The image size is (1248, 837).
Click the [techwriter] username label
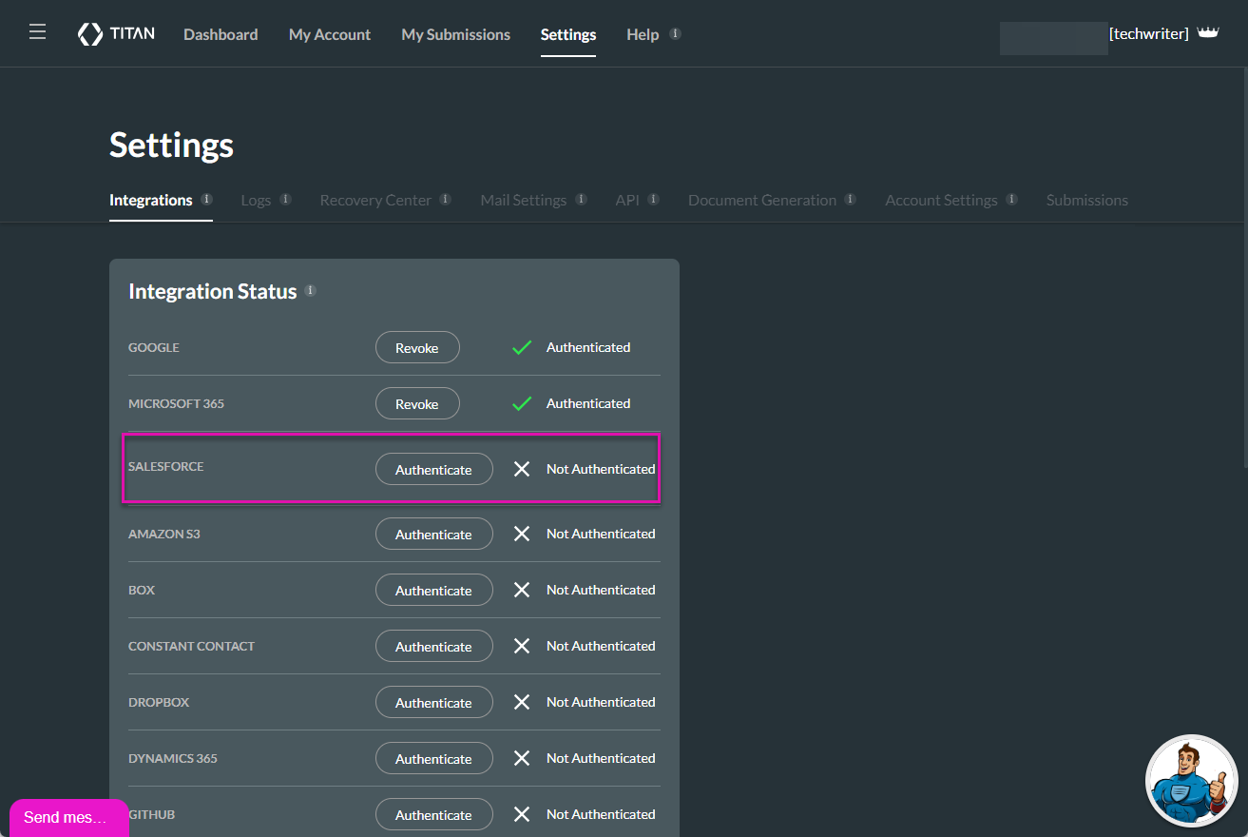[1148, 34]
